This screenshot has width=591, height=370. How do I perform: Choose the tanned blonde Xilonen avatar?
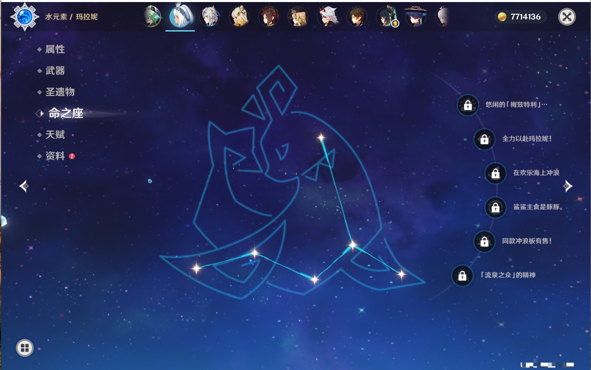[x=239, y=17]
